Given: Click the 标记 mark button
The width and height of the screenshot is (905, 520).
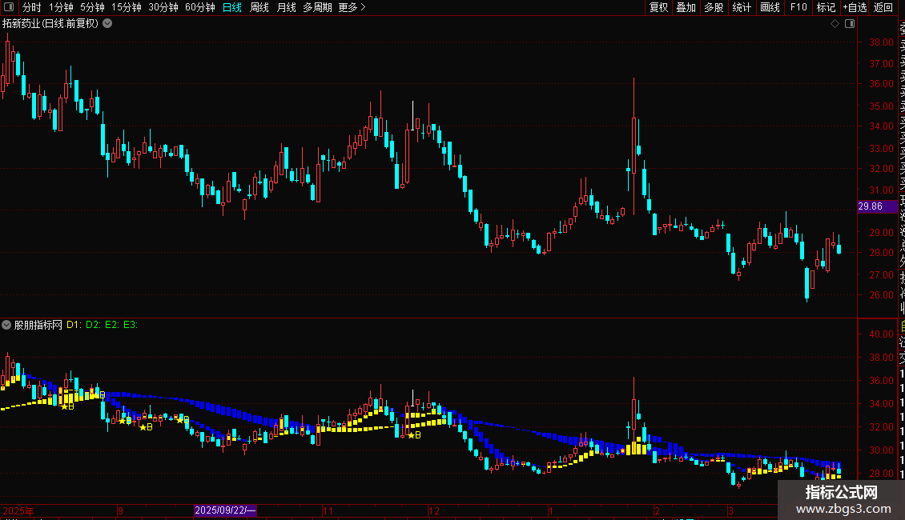Looking at the screenshot, I should point(826,7).
